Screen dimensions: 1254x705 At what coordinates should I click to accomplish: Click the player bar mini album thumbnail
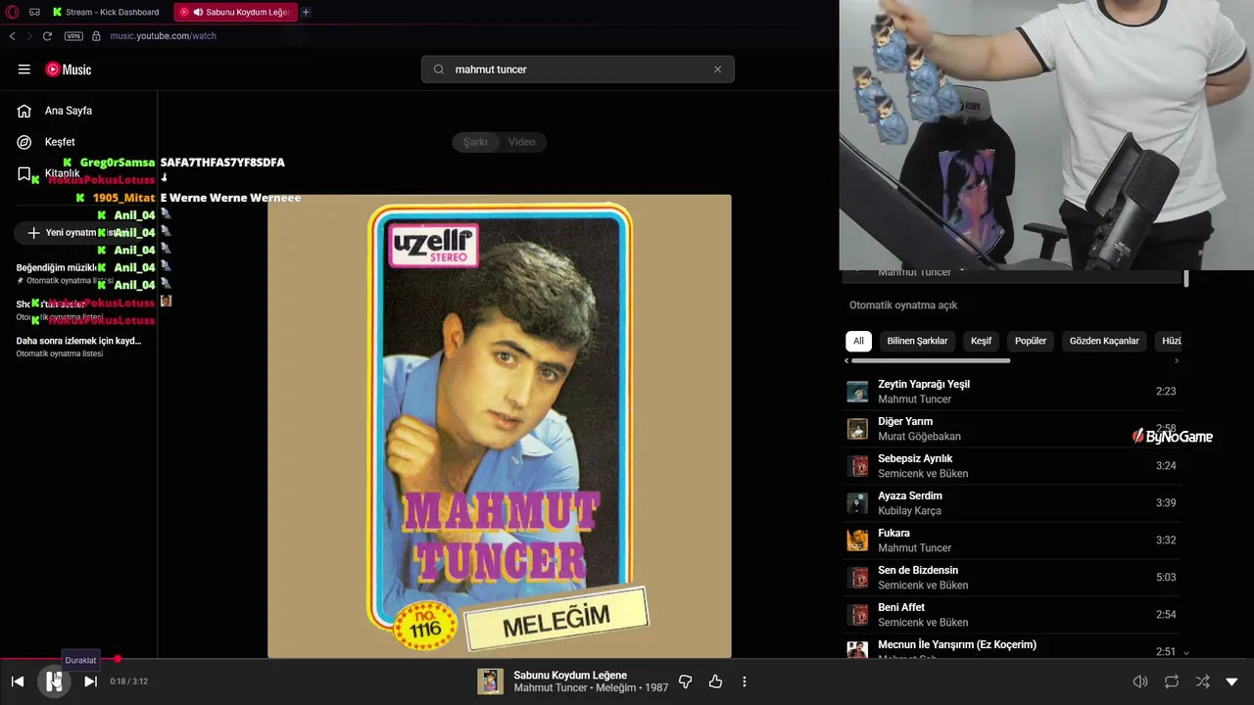pyautogui.click(x=490, y=681)
